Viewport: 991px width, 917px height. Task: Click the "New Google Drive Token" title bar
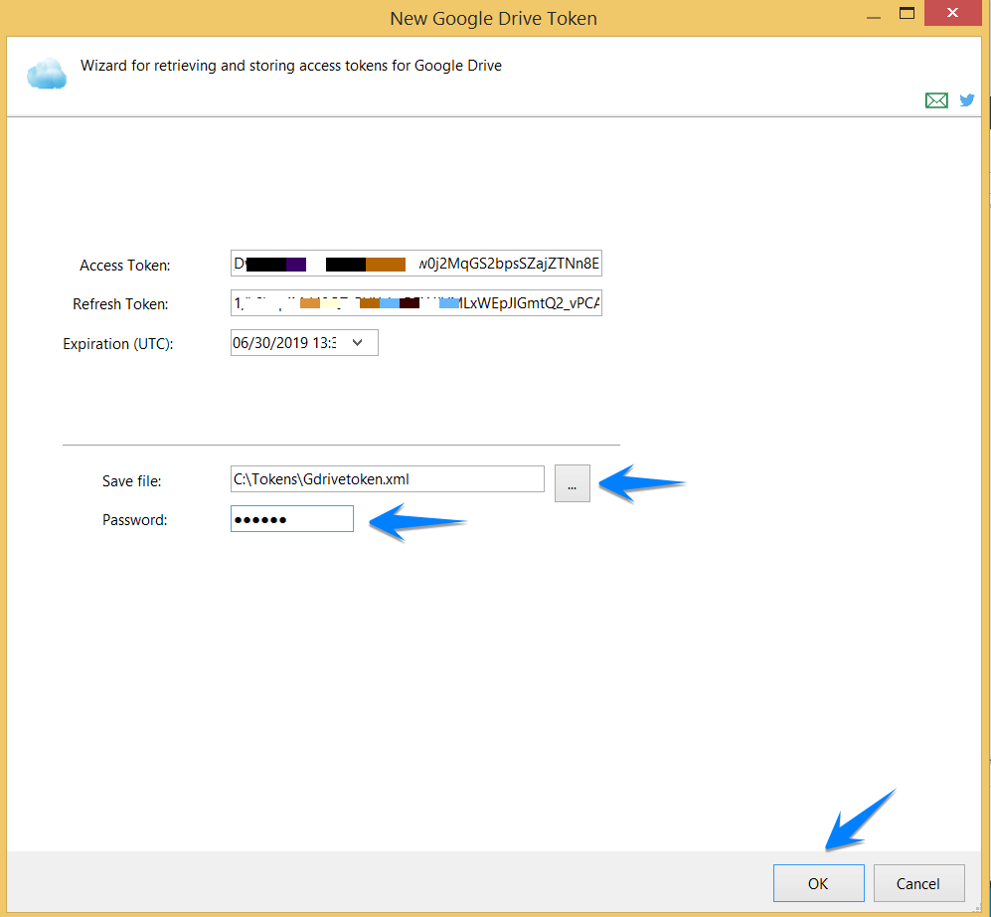click(x=493, y=18)
